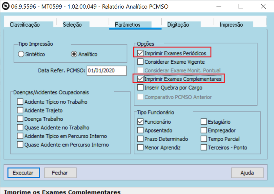Open the Ajuda dialog

click(247, 173)
